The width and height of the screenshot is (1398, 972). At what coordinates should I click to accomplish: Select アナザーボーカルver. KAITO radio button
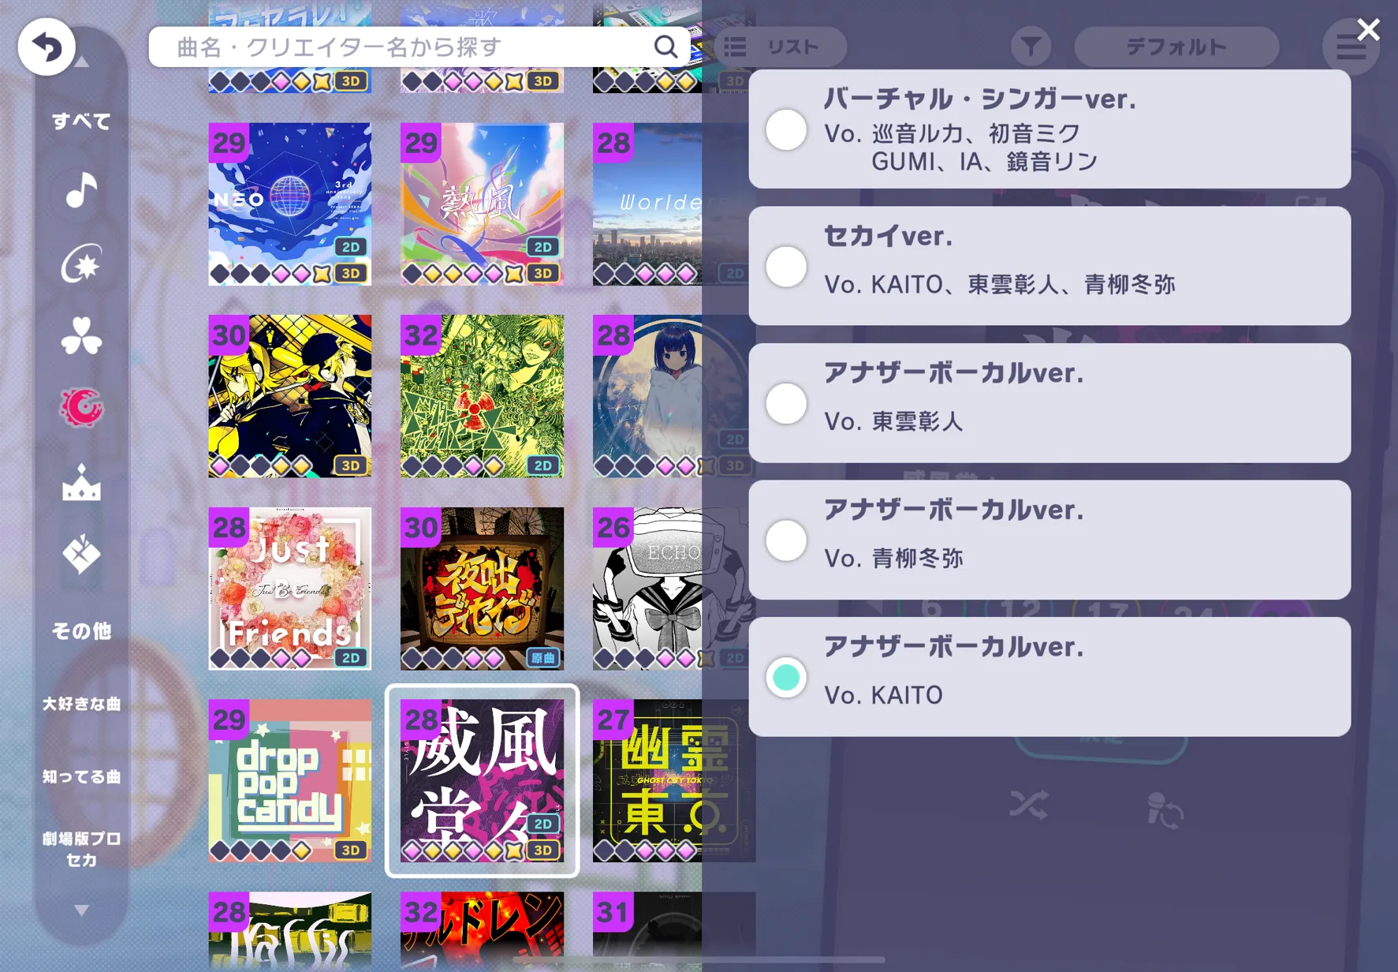click(x=786, y=677)
